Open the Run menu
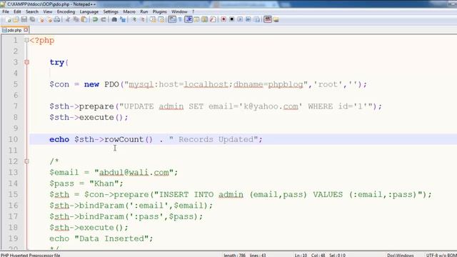Screen dimensions: 457x257 point(144,11)
